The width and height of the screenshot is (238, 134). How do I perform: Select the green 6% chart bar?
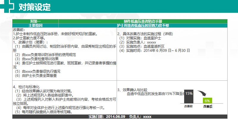tap(207, 101)
